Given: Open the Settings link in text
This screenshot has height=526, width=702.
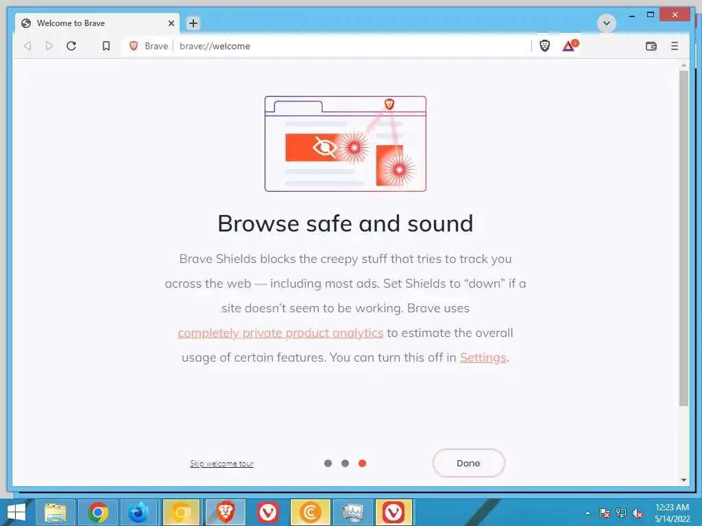Looking at the screenshot, I should click(x=483, y=358).
